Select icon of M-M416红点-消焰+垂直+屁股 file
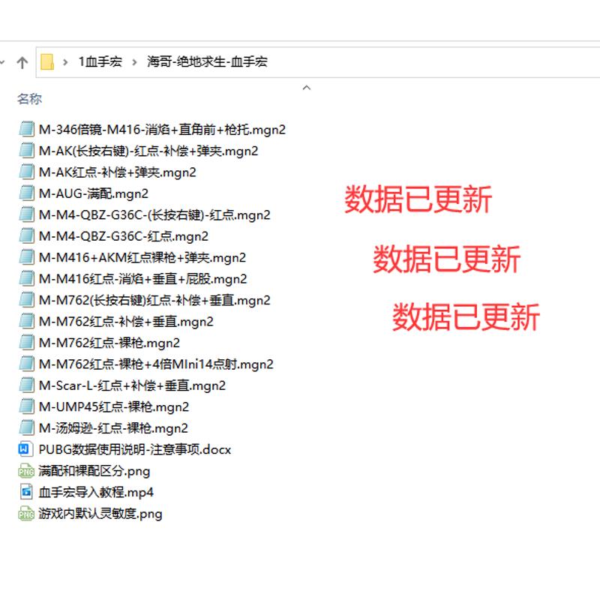Screen dimensions: 600x600 26,278
